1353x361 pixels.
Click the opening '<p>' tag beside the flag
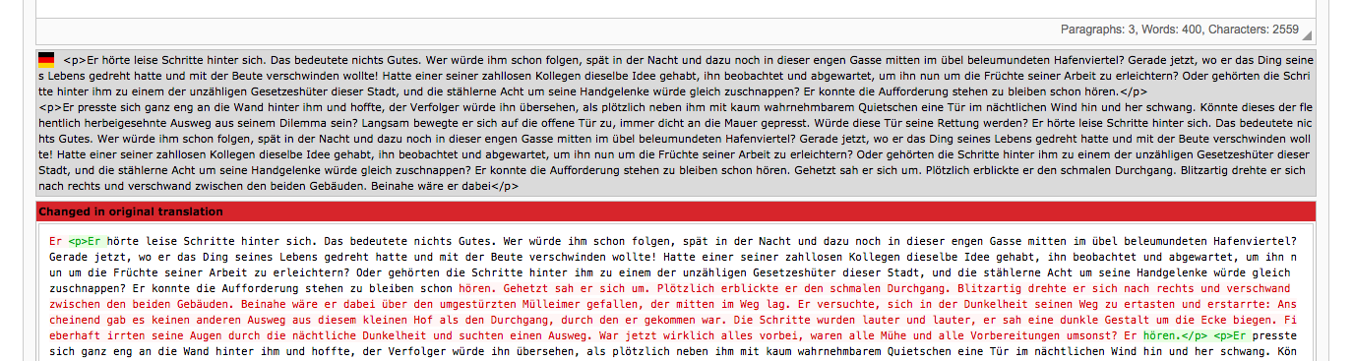(x=75, y=60)
